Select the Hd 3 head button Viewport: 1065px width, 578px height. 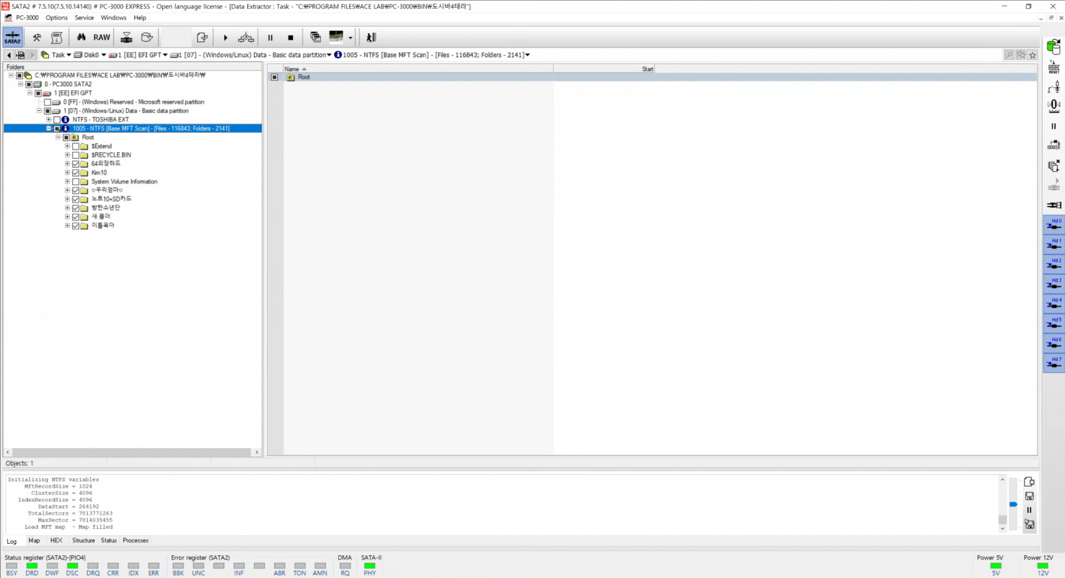(1054, 284)
